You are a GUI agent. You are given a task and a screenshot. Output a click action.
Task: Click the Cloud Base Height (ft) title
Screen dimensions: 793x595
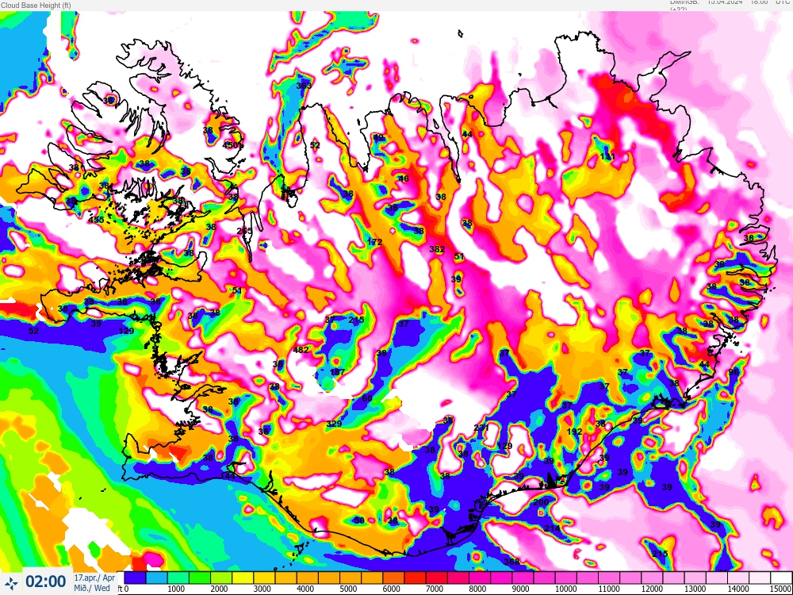tap(36, 5)
